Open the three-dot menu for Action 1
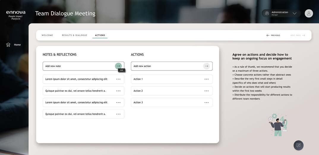The height and width of the screenshot is (155, 319). (206, 79)
